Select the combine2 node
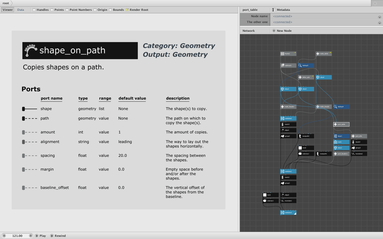This screenshot has width=383, height=239. coord(288,118)
